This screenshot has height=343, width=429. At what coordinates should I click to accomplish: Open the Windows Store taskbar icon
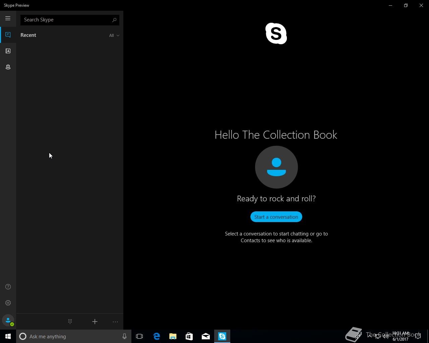tap(189, 336)
